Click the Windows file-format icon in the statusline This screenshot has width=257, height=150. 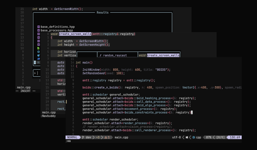[x=187, y=137]
